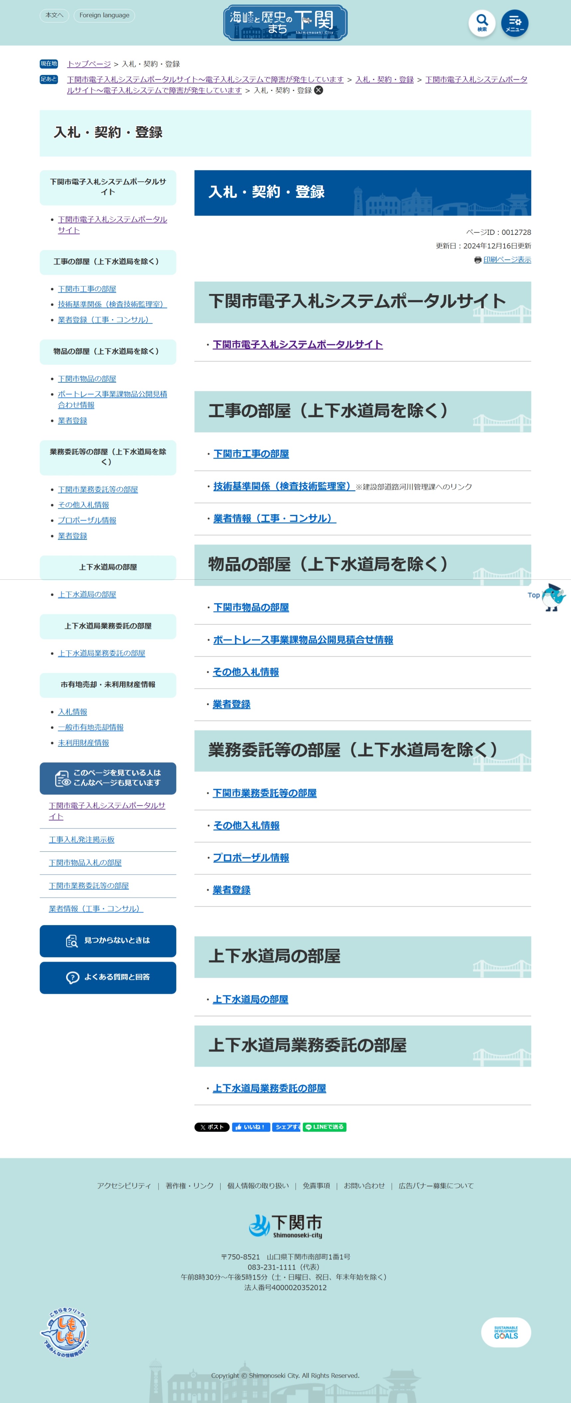Go to トップページ in the breadcrumb
Viewport: 571px width, 1403px height.
[88, 64]
